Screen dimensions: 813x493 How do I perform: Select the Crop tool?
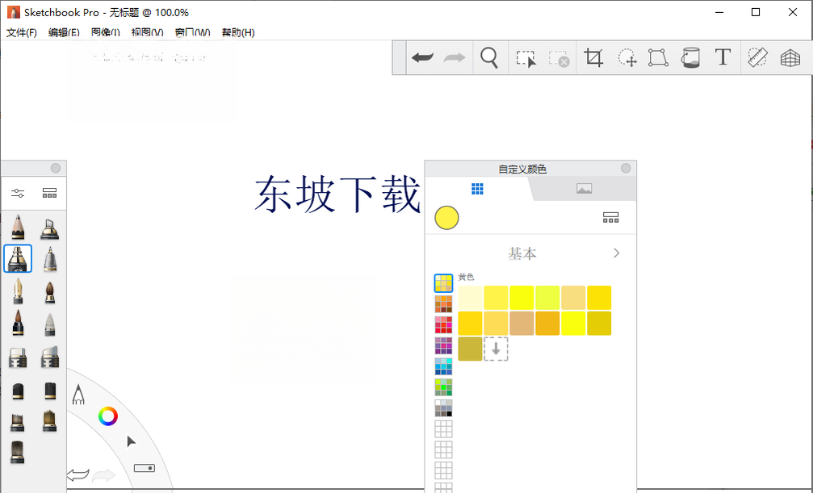593,57
